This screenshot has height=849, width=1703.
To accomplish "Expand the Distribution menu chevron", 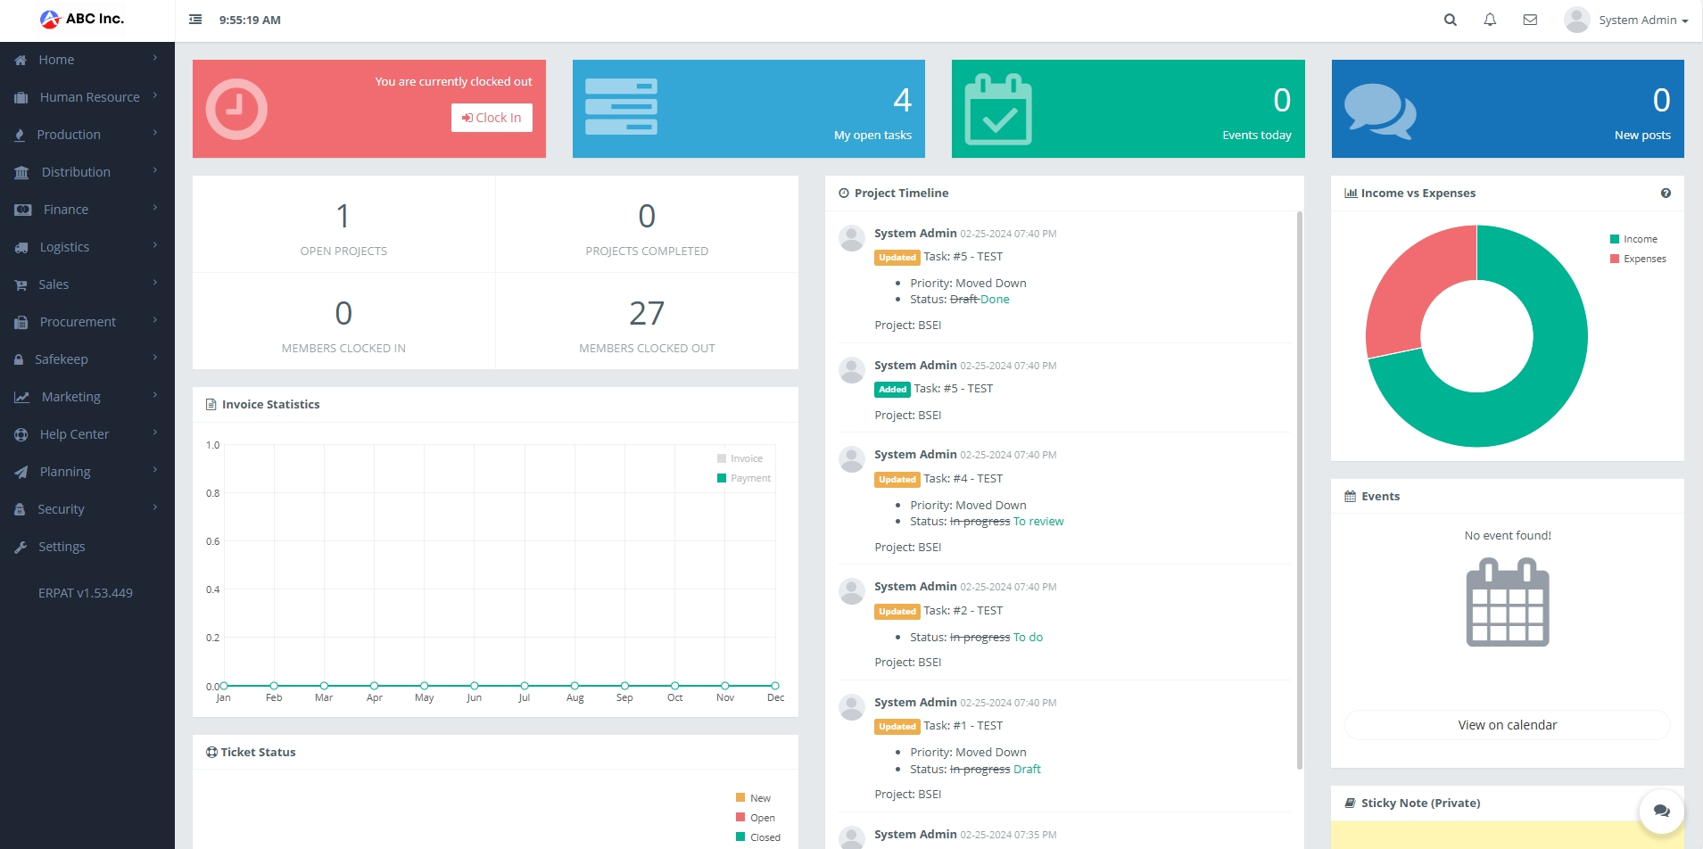I will (x=155, y=170).
